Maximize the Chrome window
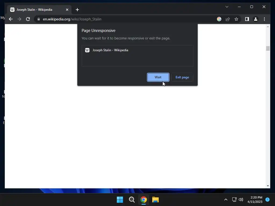Image resolution: width=275 pixels, height=206 pixels. coord(251,7)
